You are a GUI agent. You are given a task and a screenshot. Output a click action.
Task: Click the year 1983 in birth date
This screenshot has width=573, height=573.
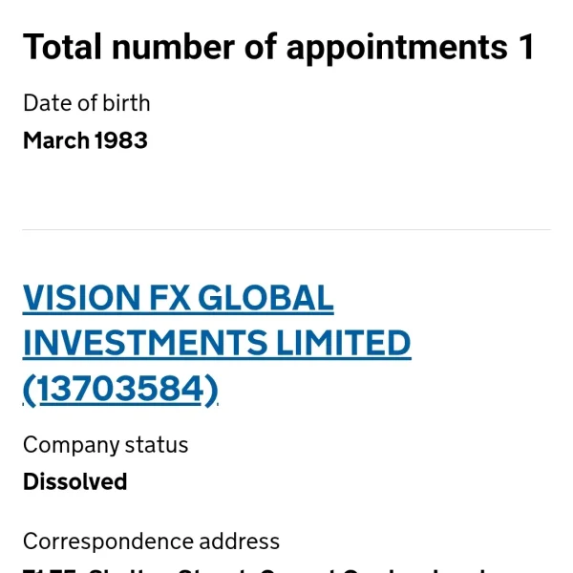tap(121, 140)
